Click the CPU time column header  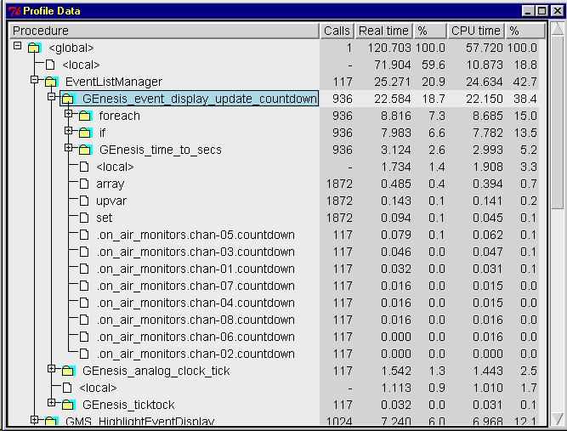[x=475, y=31]
